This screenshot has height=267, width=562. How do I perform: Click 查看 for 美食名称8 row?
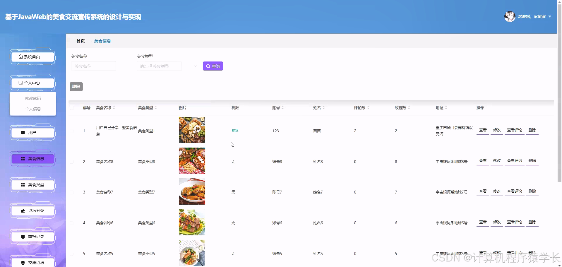pos(483,160)
